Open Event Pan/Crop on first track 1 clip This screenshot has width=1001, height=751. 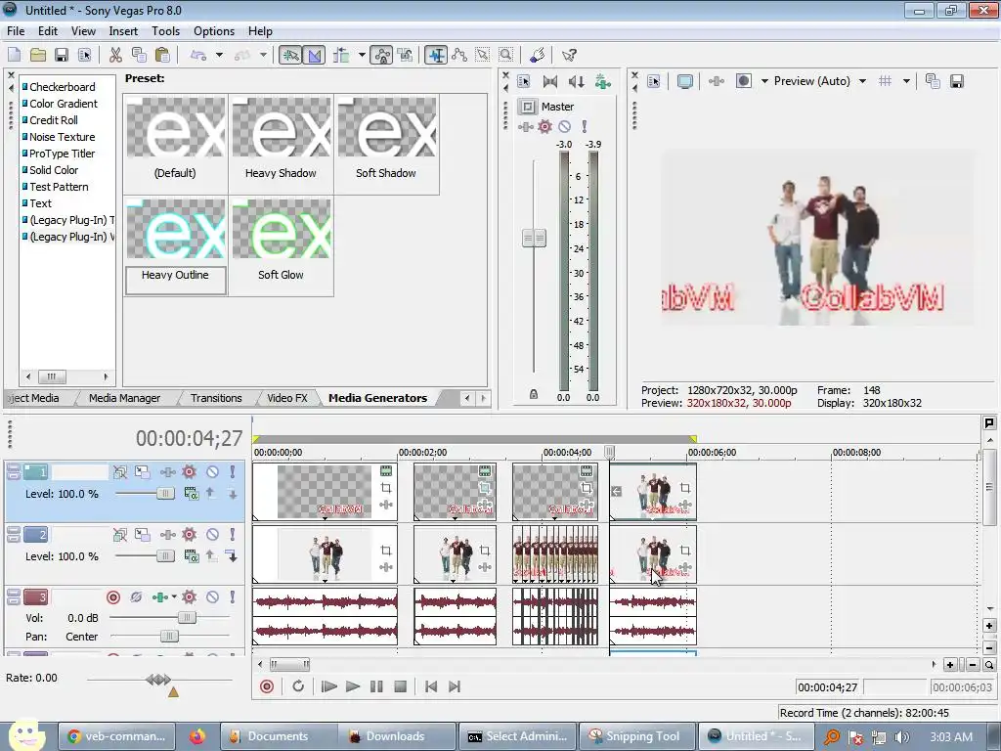385,488
